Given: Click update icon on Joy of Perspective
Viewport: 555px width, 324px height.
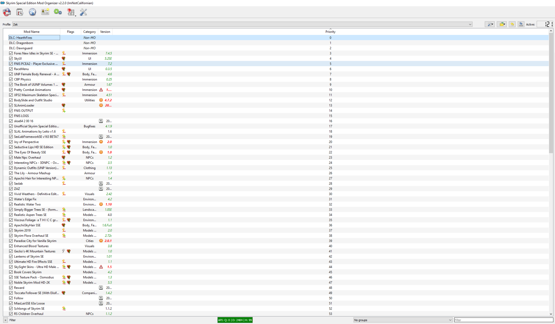Looking at the screenshot, I should click(x=101, y=142).
